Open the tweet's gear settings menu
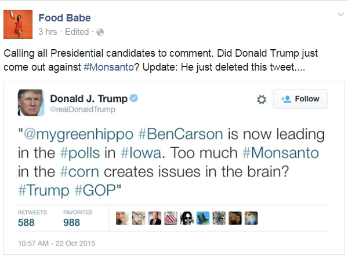 click(262, 99)
